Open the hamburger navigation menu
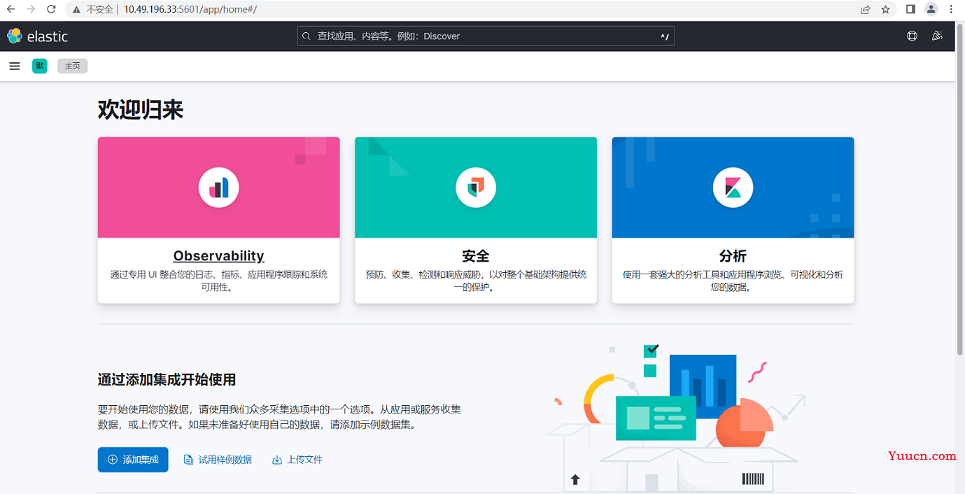 (15, 66)
